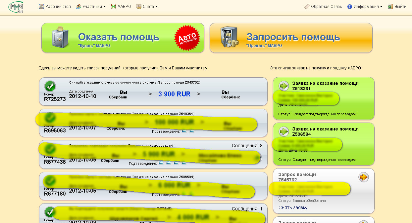Click the desktop icon beside Рабочий стол
This screenshot has height=223, width=412.
pos(41,7)
